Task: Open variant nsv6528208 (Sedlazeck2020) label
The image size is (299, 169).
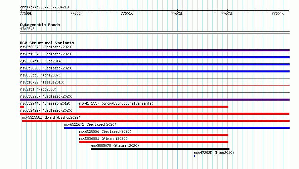Action: pos(46,68)
